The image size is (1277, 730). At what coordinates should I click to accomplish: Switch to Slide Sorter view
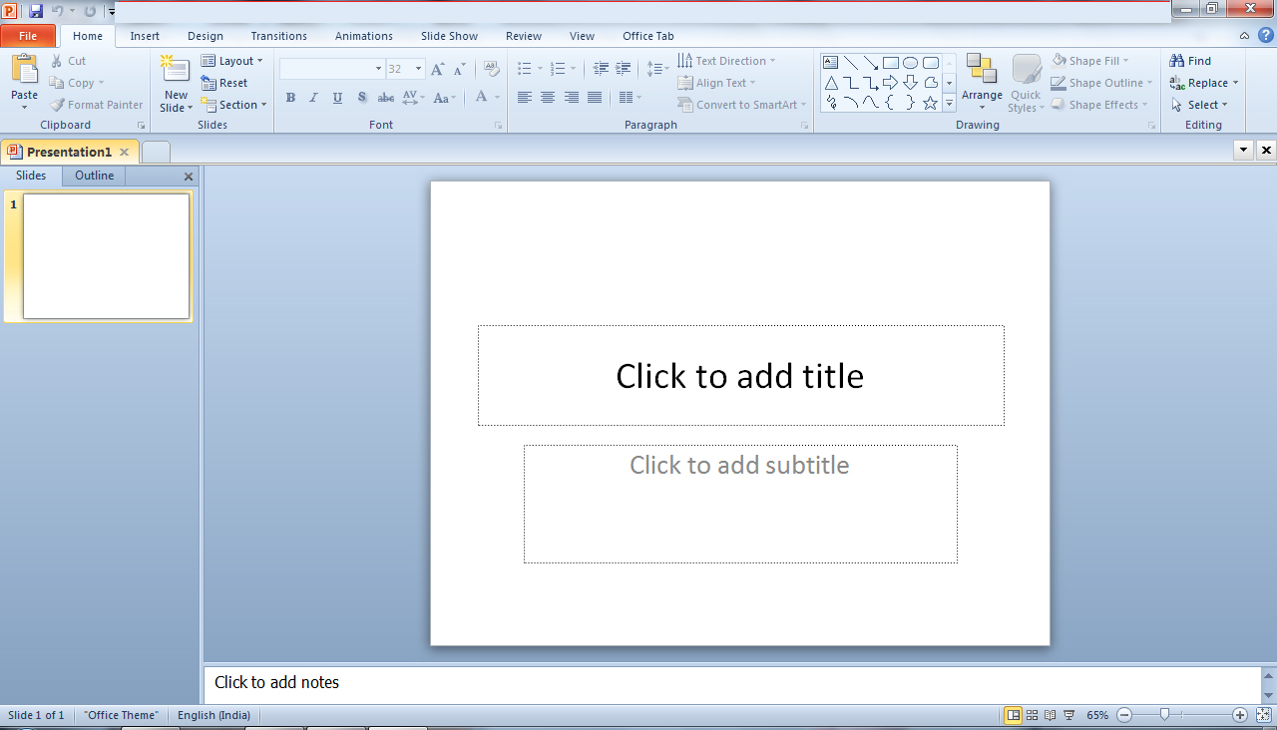tap(1033, 715)
